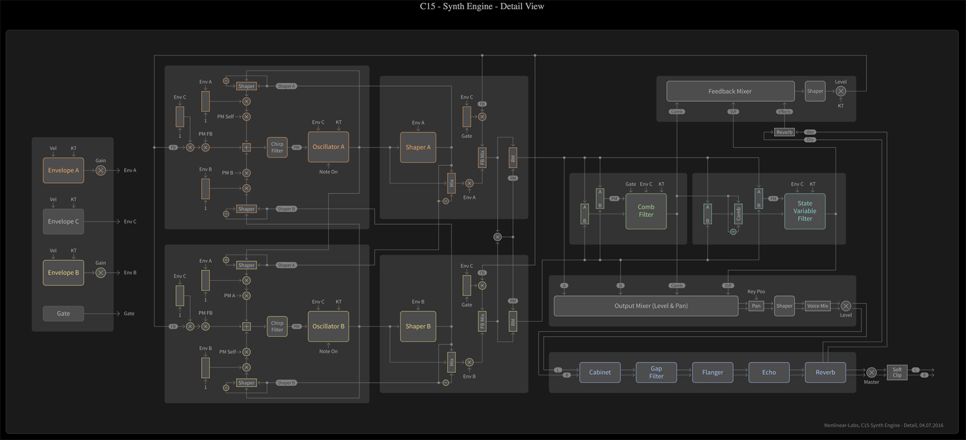Select the Cabinet effect block

tap(600, 372)
